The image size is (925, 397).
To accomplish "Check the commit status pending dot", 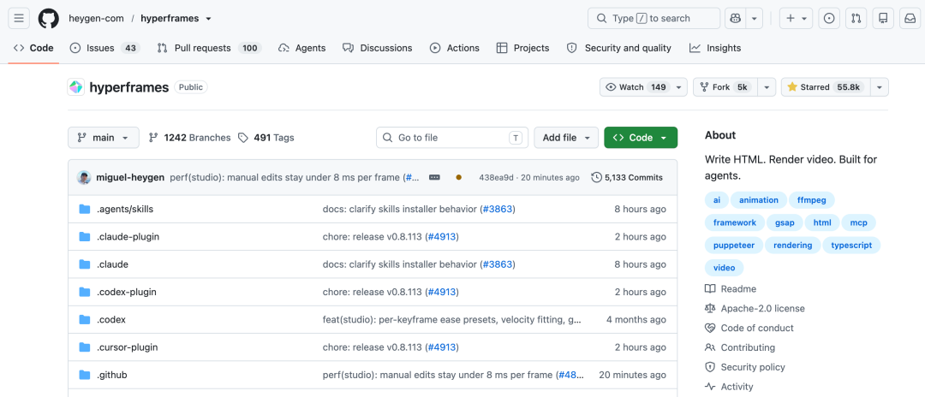I will [x=459, y=177].
